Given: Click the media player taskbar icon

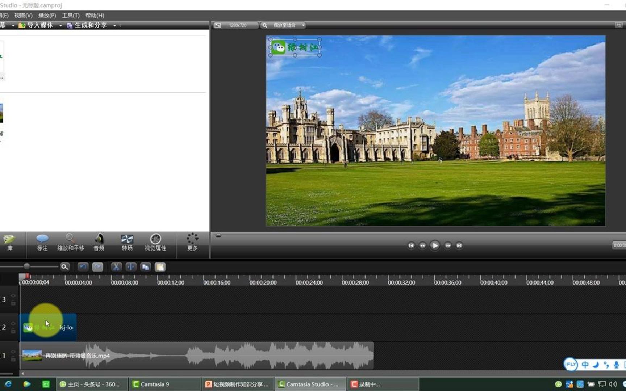Looking at the screenshot, I should point(27,384).
